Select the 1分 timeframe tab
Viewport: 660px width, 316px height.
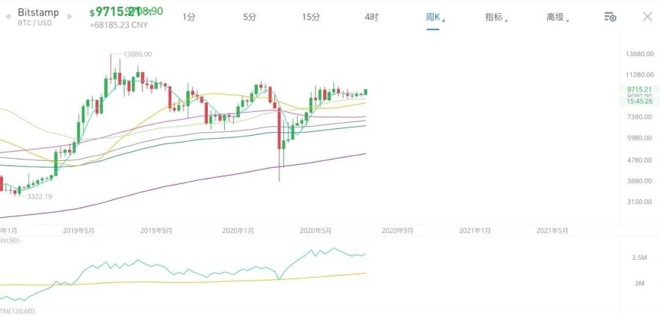pos(189,17)
